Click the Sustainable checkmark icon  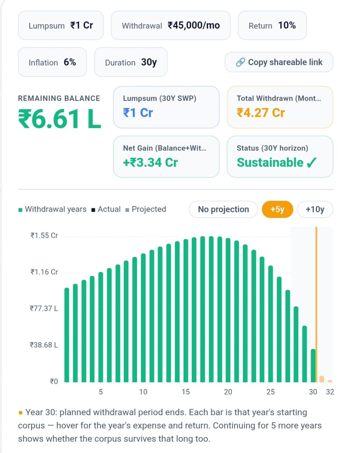tap(312, 163)
